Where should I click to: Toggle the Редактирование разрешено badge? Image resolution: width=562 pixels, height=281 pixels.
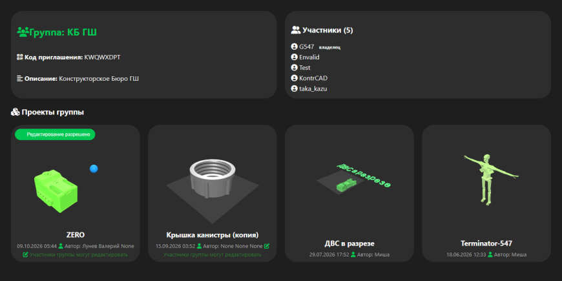[x=55, y=134]
